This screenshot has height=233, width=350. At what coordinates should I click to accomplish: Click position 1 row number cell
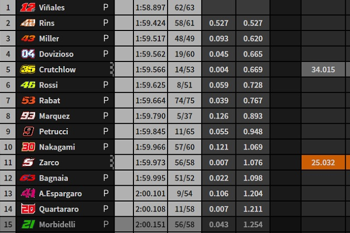(8, 7)
